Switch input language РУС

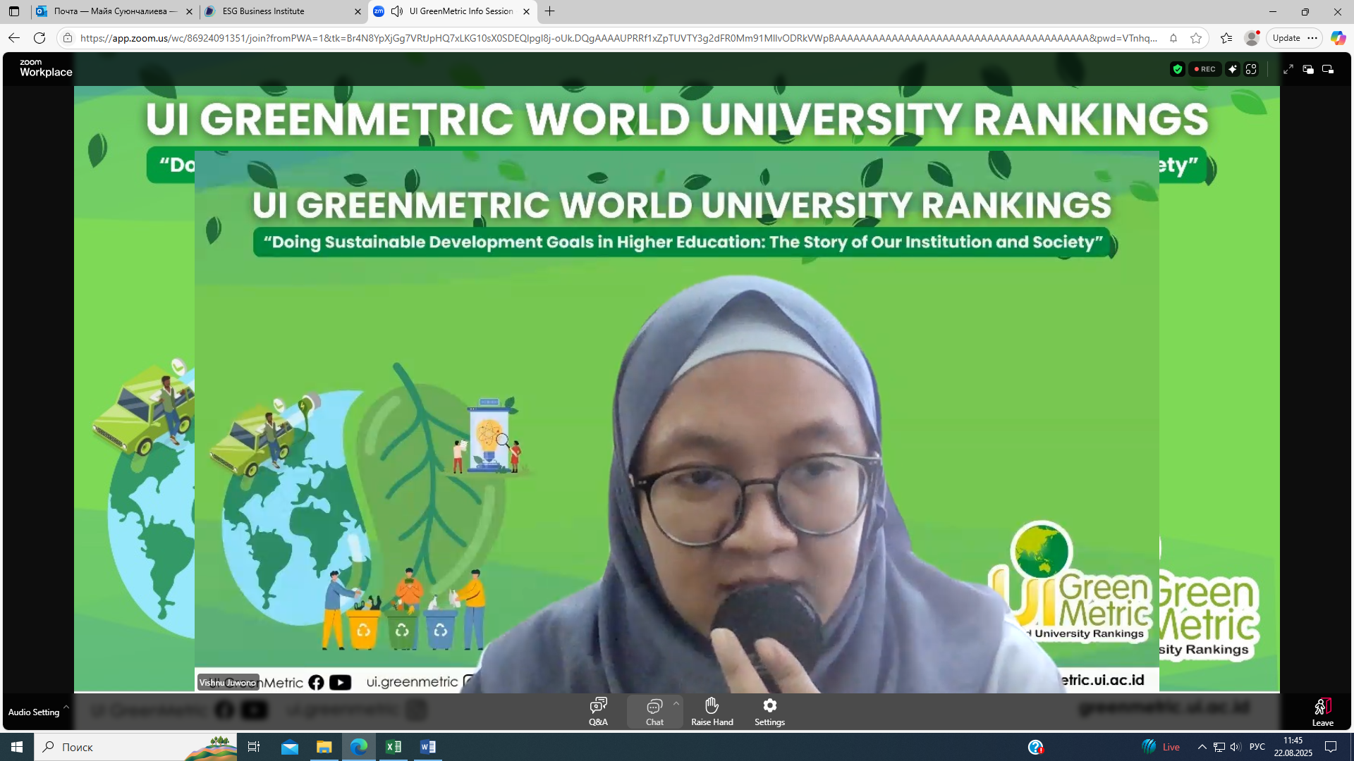[1257, 747]
